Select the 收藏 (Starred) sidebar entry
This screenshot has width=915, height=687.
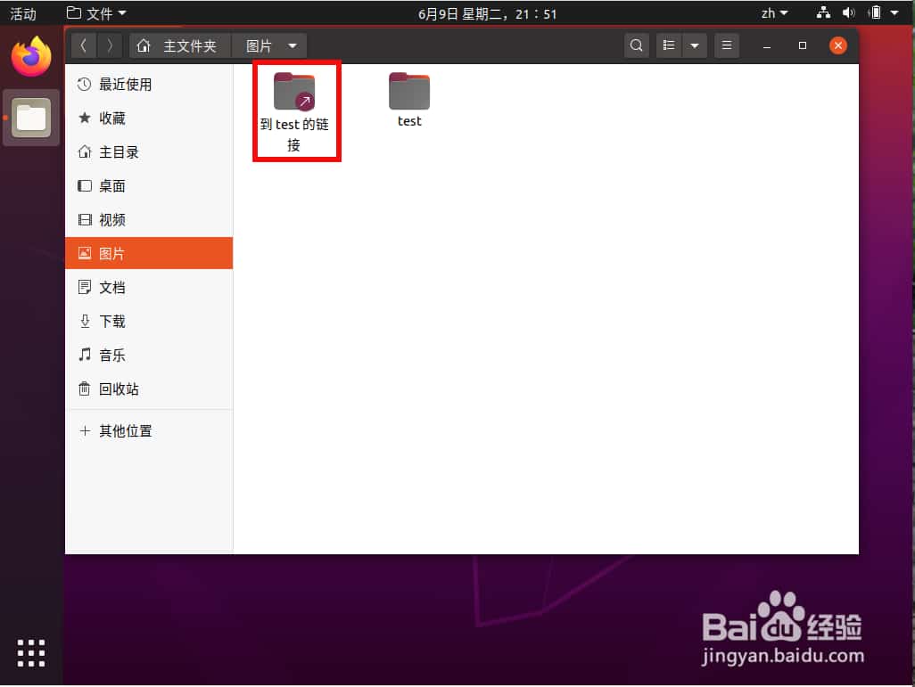click(112, 118)
